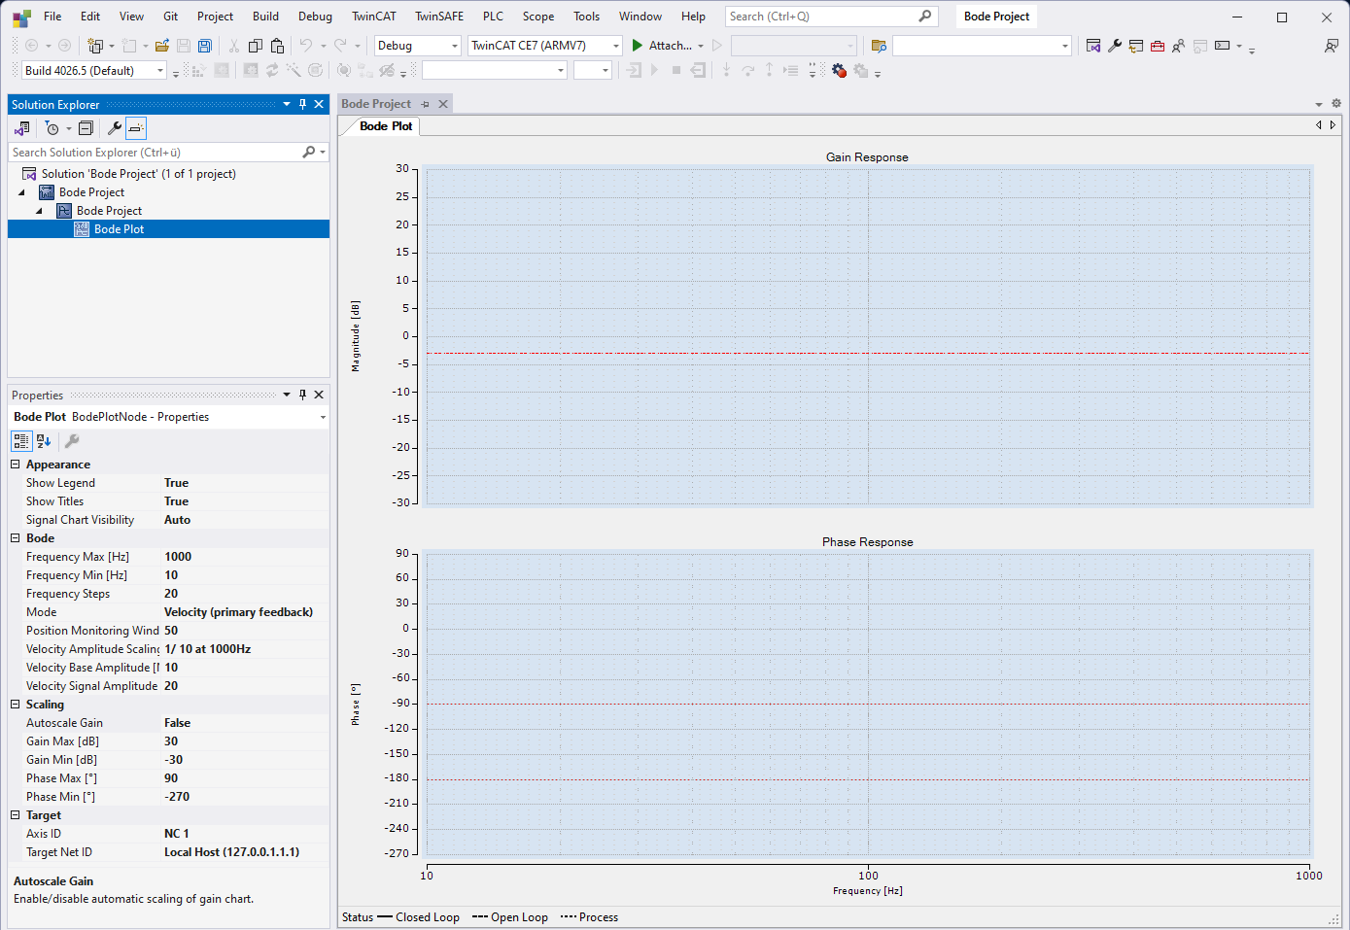Switch views icon in Solution Explorer toolbar
1350x930 pixels.
pyautogui.click(x=22, y=128)
